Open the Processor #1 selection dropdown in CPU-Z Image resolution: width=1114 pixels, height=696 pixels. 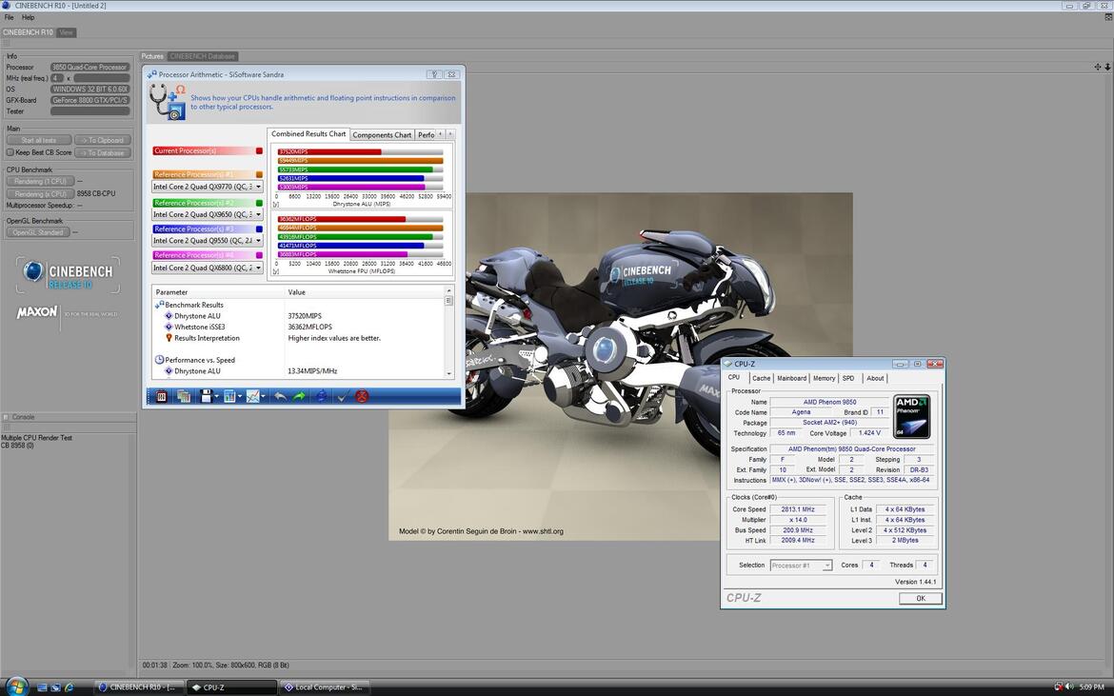(801, 566)
